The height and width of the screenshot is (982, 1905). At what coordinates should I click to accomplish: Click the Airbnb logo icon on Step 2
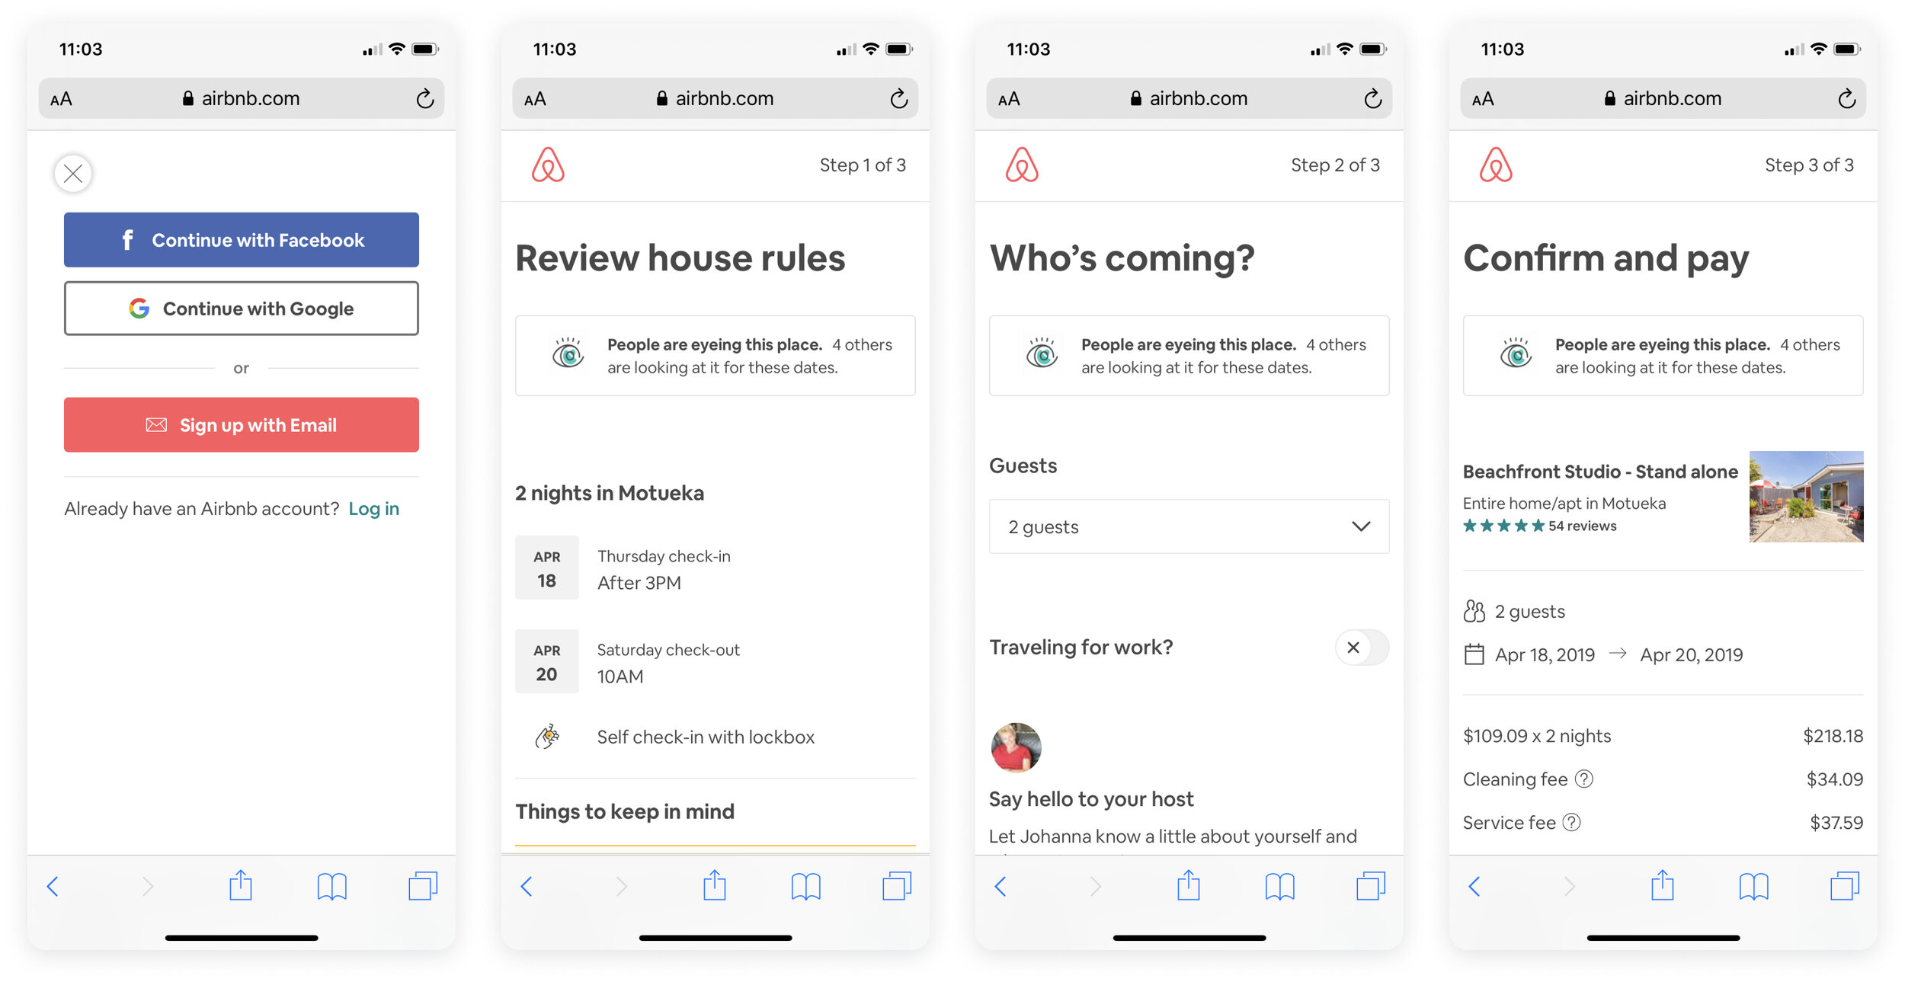[x=1022, y=163]
